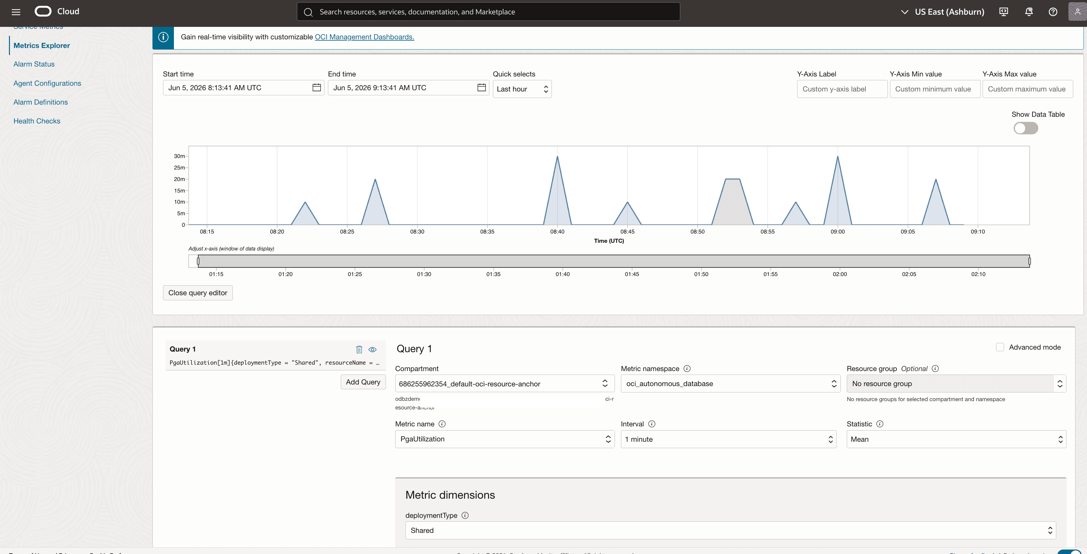Open the US East (Ashburn) region selector
Screen dimensions: 1087x554
tap(942, 12)
